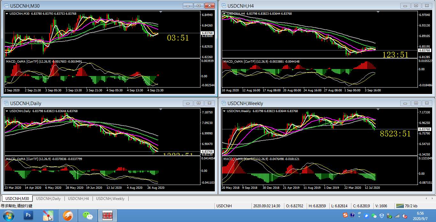Screen dimensions: 436x222
Task: Click the Sogou input method tray icon
Action: click(345, 216)
